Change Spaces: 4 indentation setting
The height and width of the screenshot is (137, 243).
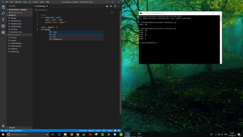[x=91, y=131]
